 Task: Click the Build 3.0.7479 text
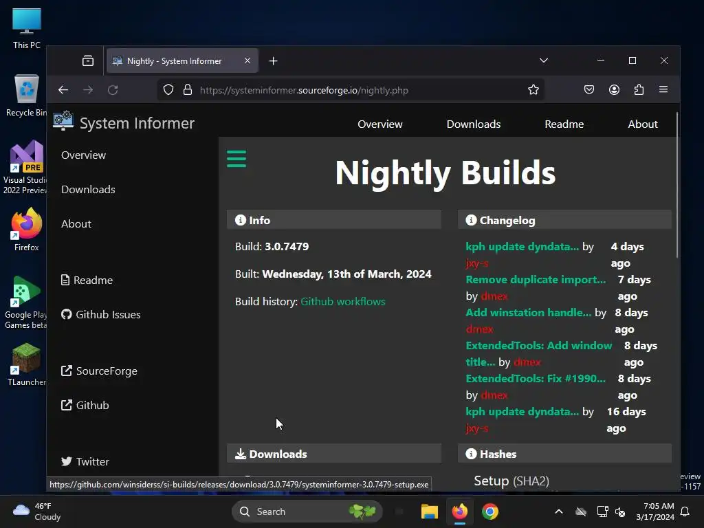(x=272, y=247)
